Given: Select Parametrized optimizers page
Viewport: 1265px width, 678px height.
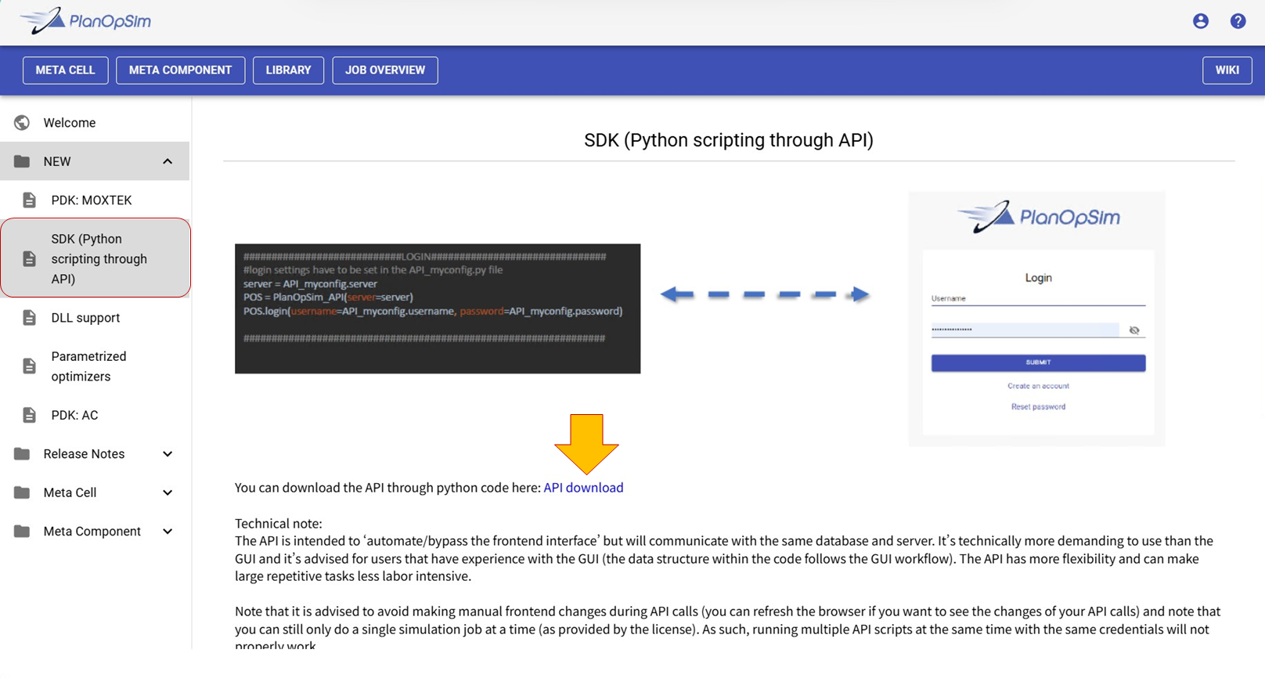Looking at the screenshot, I should pyautogui.click(x=95, y=366).
